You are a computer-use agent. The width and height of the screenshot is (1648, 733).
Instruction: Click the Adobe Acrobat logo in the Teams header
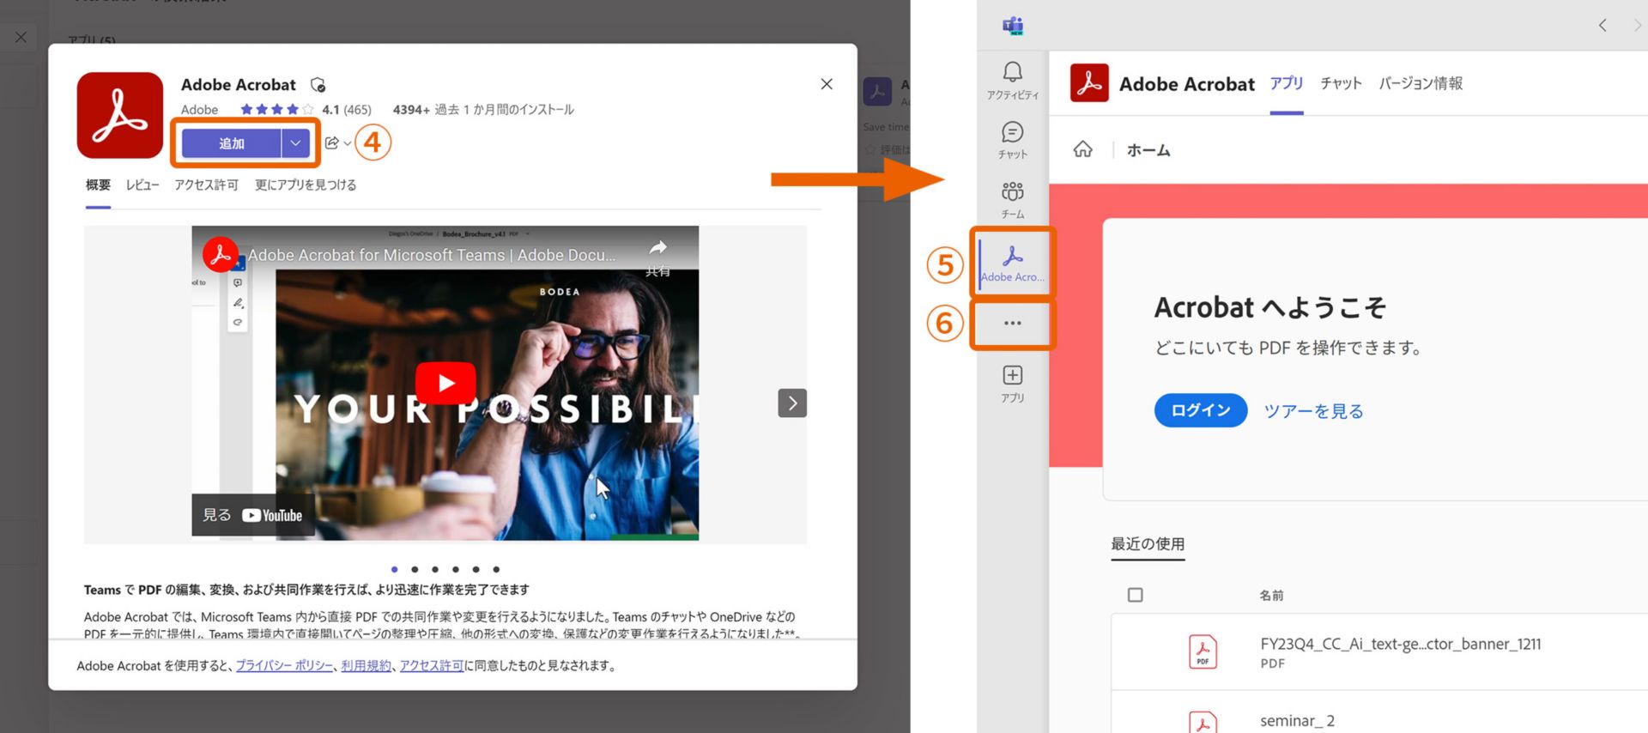1089,83
